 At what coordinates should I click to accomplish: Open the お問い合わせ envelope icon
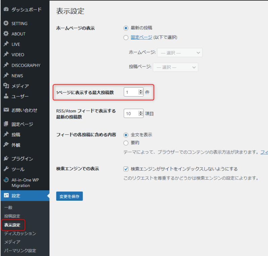(x=6, y=110)
